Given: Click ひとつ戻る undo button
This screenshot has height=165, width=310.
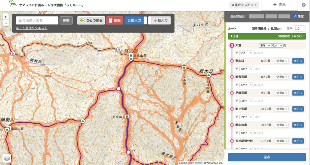Looking at the screenshot, I should click(x=91, y=20).
